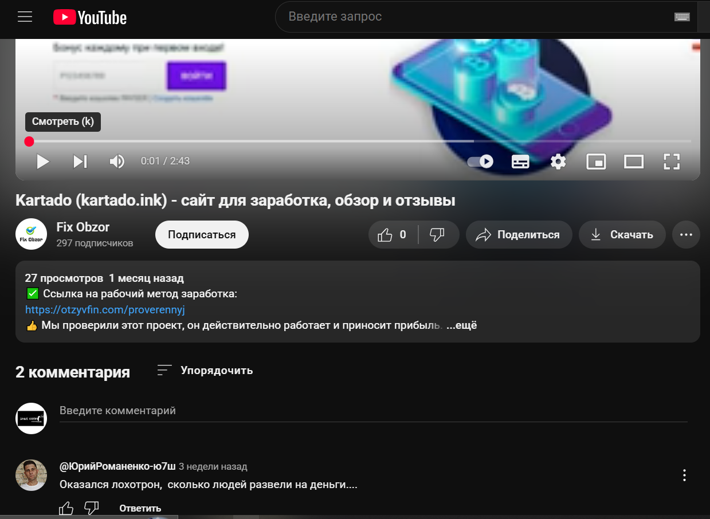Click '27 просмотров 1 месяц назад' text
Image resolution: width=710 pixels, height=519 pixels.
[x=104, y=278]
